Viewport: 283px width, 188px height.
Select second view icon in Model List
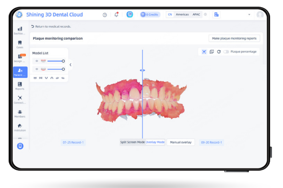tap(41, 78)
